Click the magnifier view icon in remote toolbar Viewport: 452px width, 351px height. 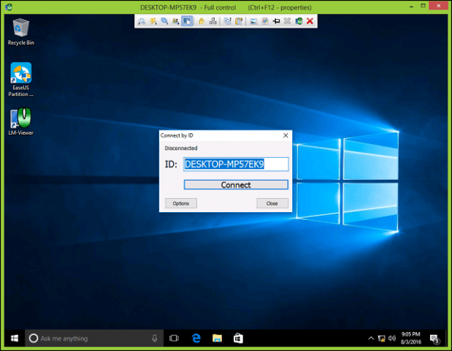pyautogui.click(x=142, y=21)
